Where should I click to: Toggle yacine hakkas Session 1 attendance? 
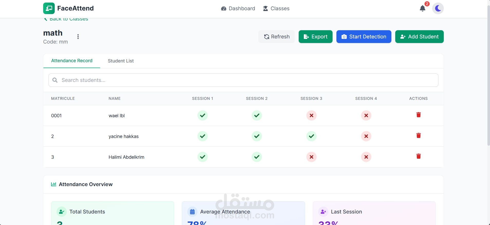tap(202, 136)
